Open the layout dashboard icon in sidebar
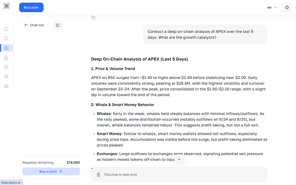296x185 pixels. [x=6, y=77]
